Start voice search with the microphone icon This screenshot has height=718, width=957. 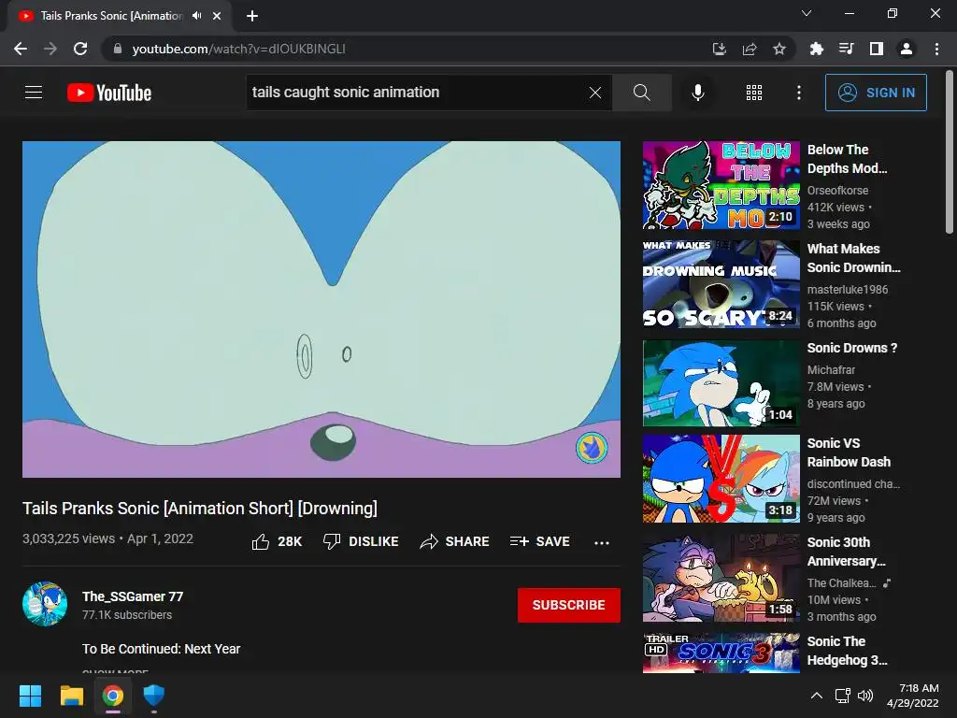pyautogui.click(x=697, y=93)
